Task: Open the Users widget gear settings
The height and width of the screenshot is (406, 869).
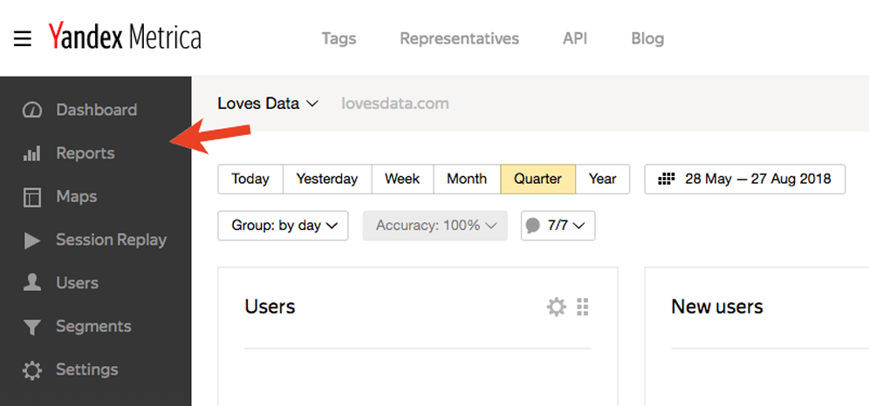Action: (x=557, y=307)
